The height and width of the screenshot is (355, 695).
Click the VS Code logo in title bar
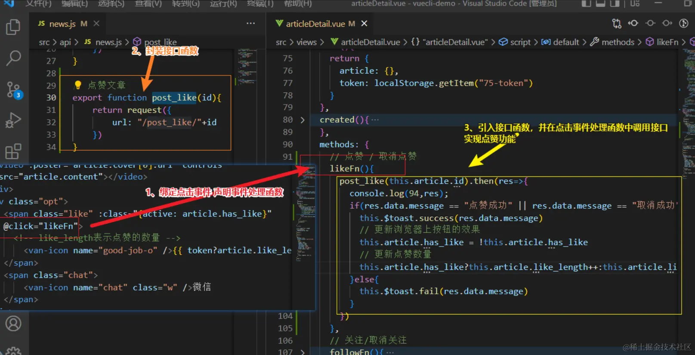[9, 3]
